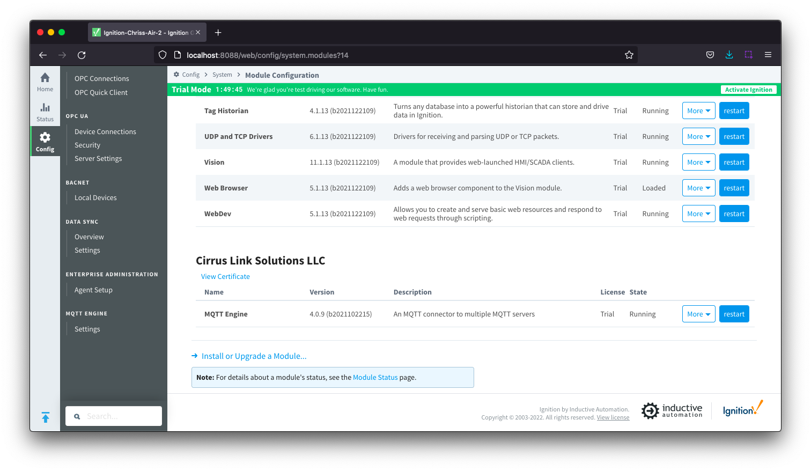Open Security under OPC UA
Viewport: 811px width, 471px height.
[87, 145]
